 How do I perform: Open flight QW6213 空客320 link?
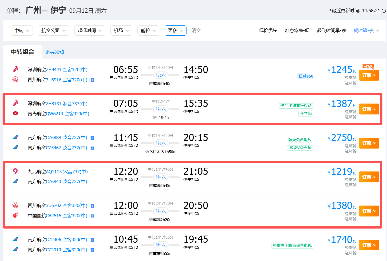(67, 114)
